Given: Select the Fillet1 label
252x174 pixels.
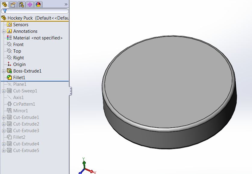Looking at the screenshot, I should [x=19, y=78].
